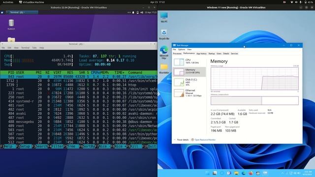Select Ethernet in Task Manager performance sidebar
Viewport: 315px width, 177px height.
coord(189,93)
